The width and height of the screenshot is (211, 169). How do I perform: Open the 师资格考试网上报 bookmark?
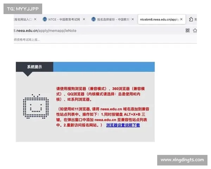[26, 39]
